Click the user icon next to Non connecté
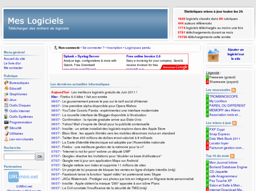256x191 pixels. coord(56,48)
